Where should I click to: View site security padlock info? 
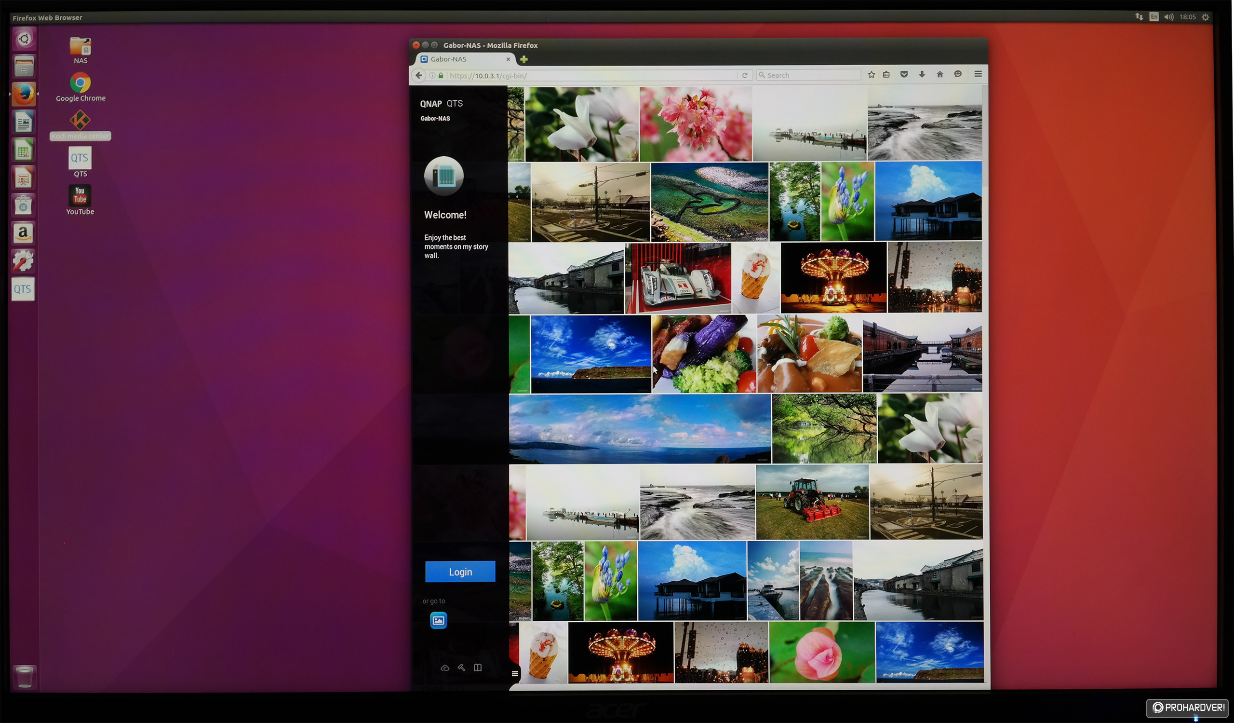click(x=441, y=75)
